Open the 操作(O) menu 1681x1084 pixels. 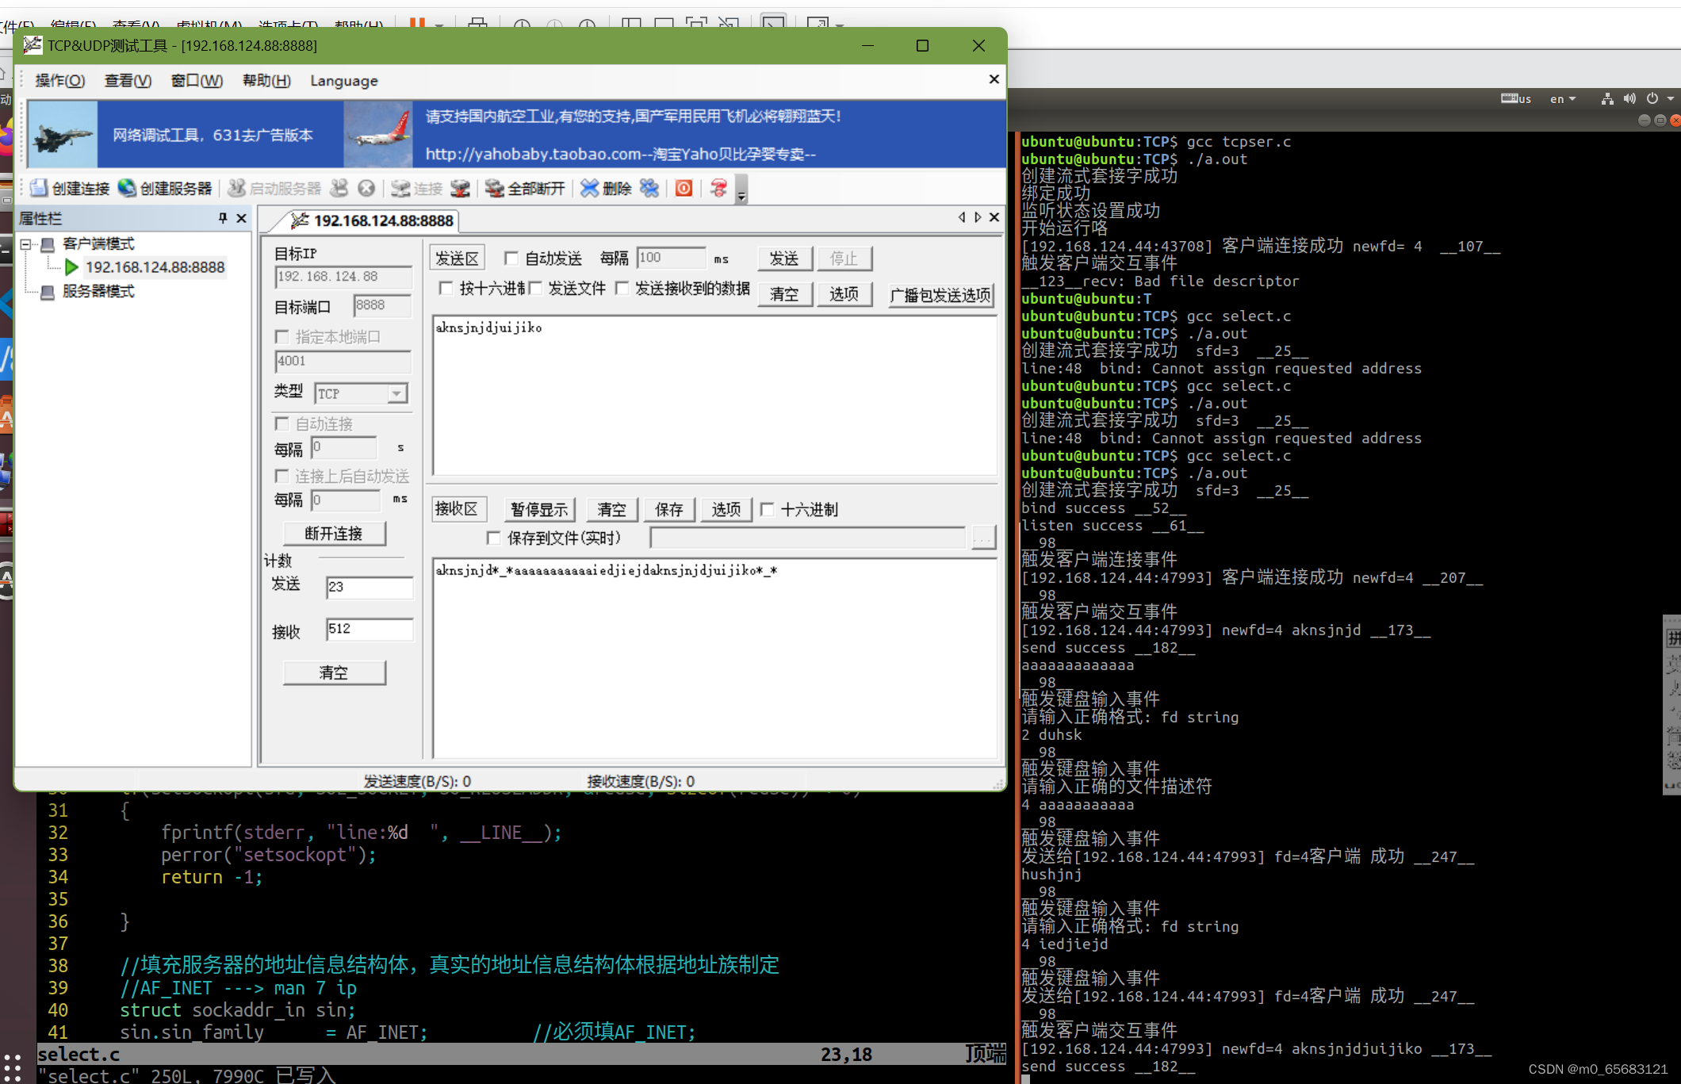point(60,80)
